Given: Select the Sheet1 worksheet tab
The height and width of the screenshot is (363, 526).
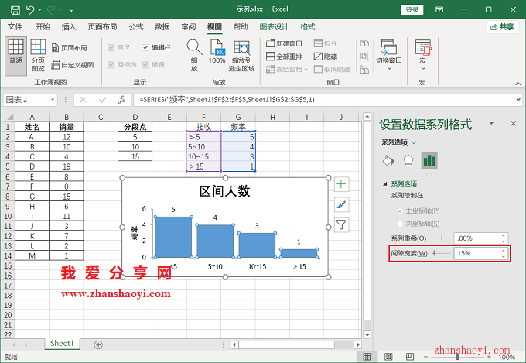Looking at the screenshot, I should click(62, 343).
